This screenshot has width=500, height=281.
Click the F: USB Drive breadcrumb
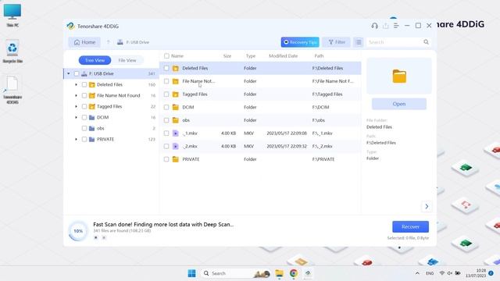pyautogui.click(x=137, y=42)
